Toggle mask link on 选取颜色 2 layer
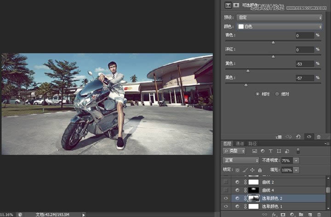This screenshot has width=331, height=217. 245,198
